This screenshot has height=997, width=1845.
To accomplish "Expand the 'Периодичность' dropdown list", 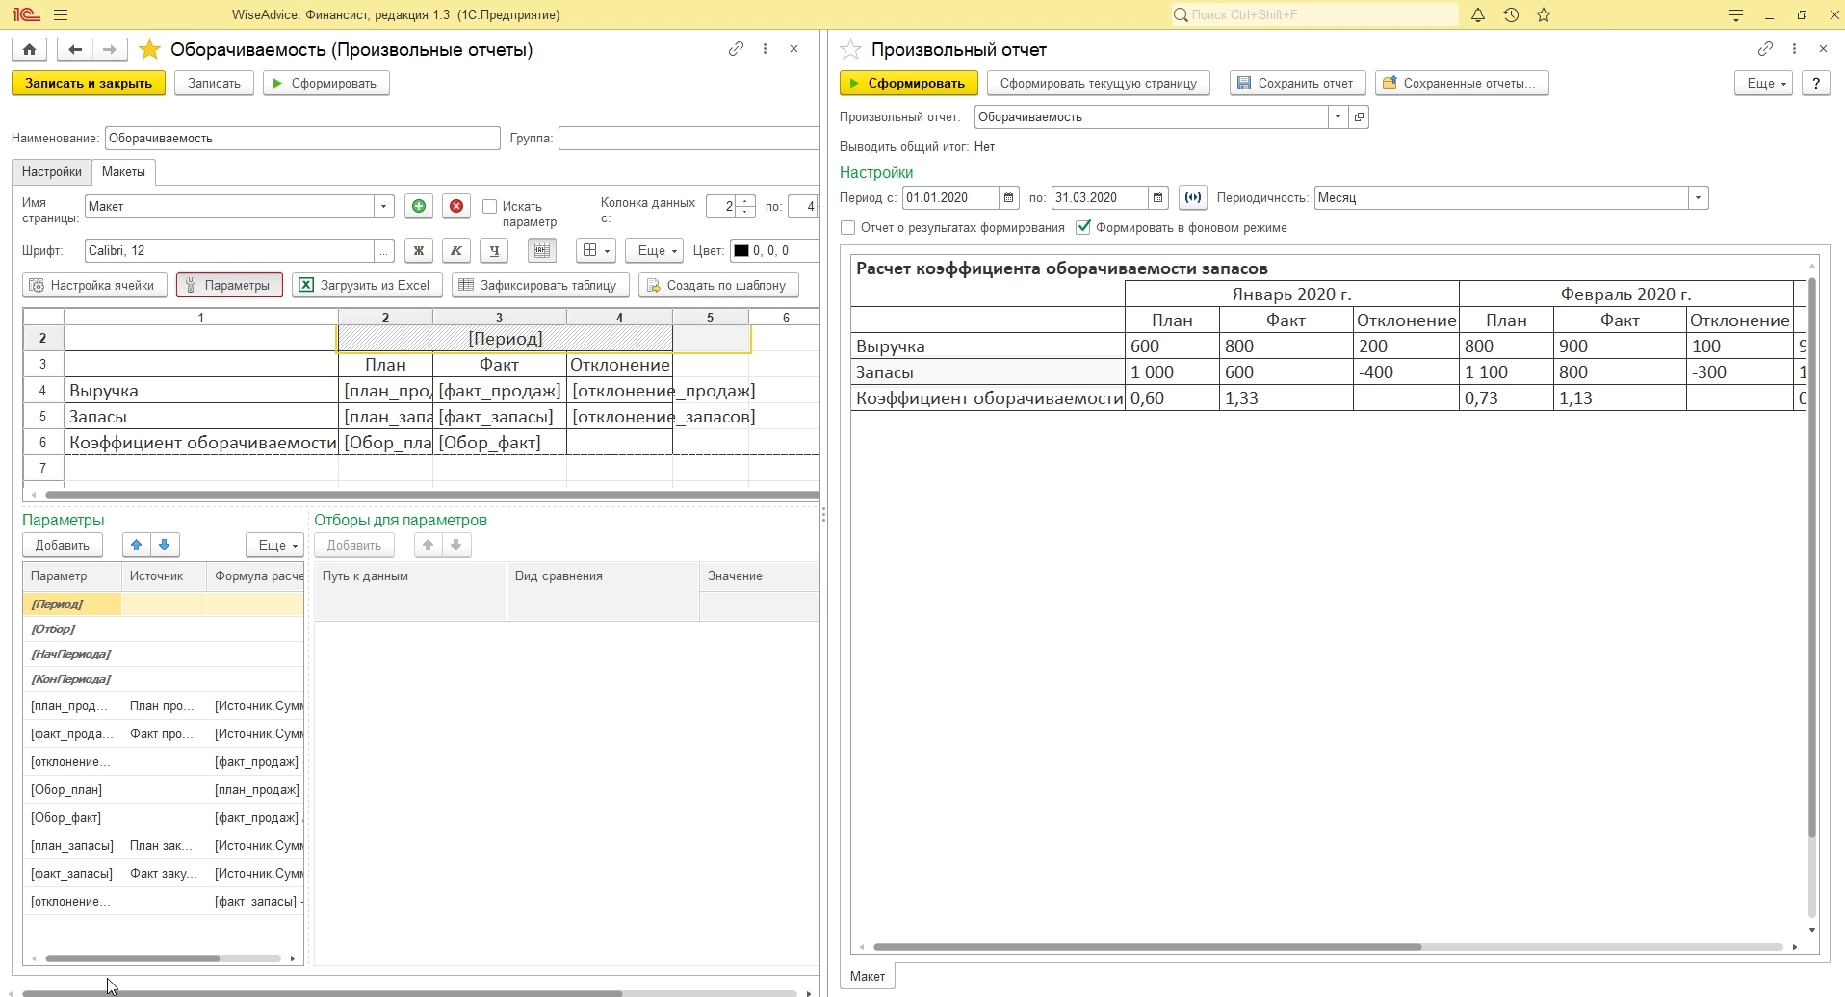I will [x=1698, y=198].
